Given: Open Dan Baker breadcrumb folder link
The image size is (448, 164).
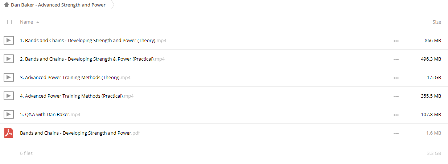Looking at the screenshot, I should coord(58,5).
